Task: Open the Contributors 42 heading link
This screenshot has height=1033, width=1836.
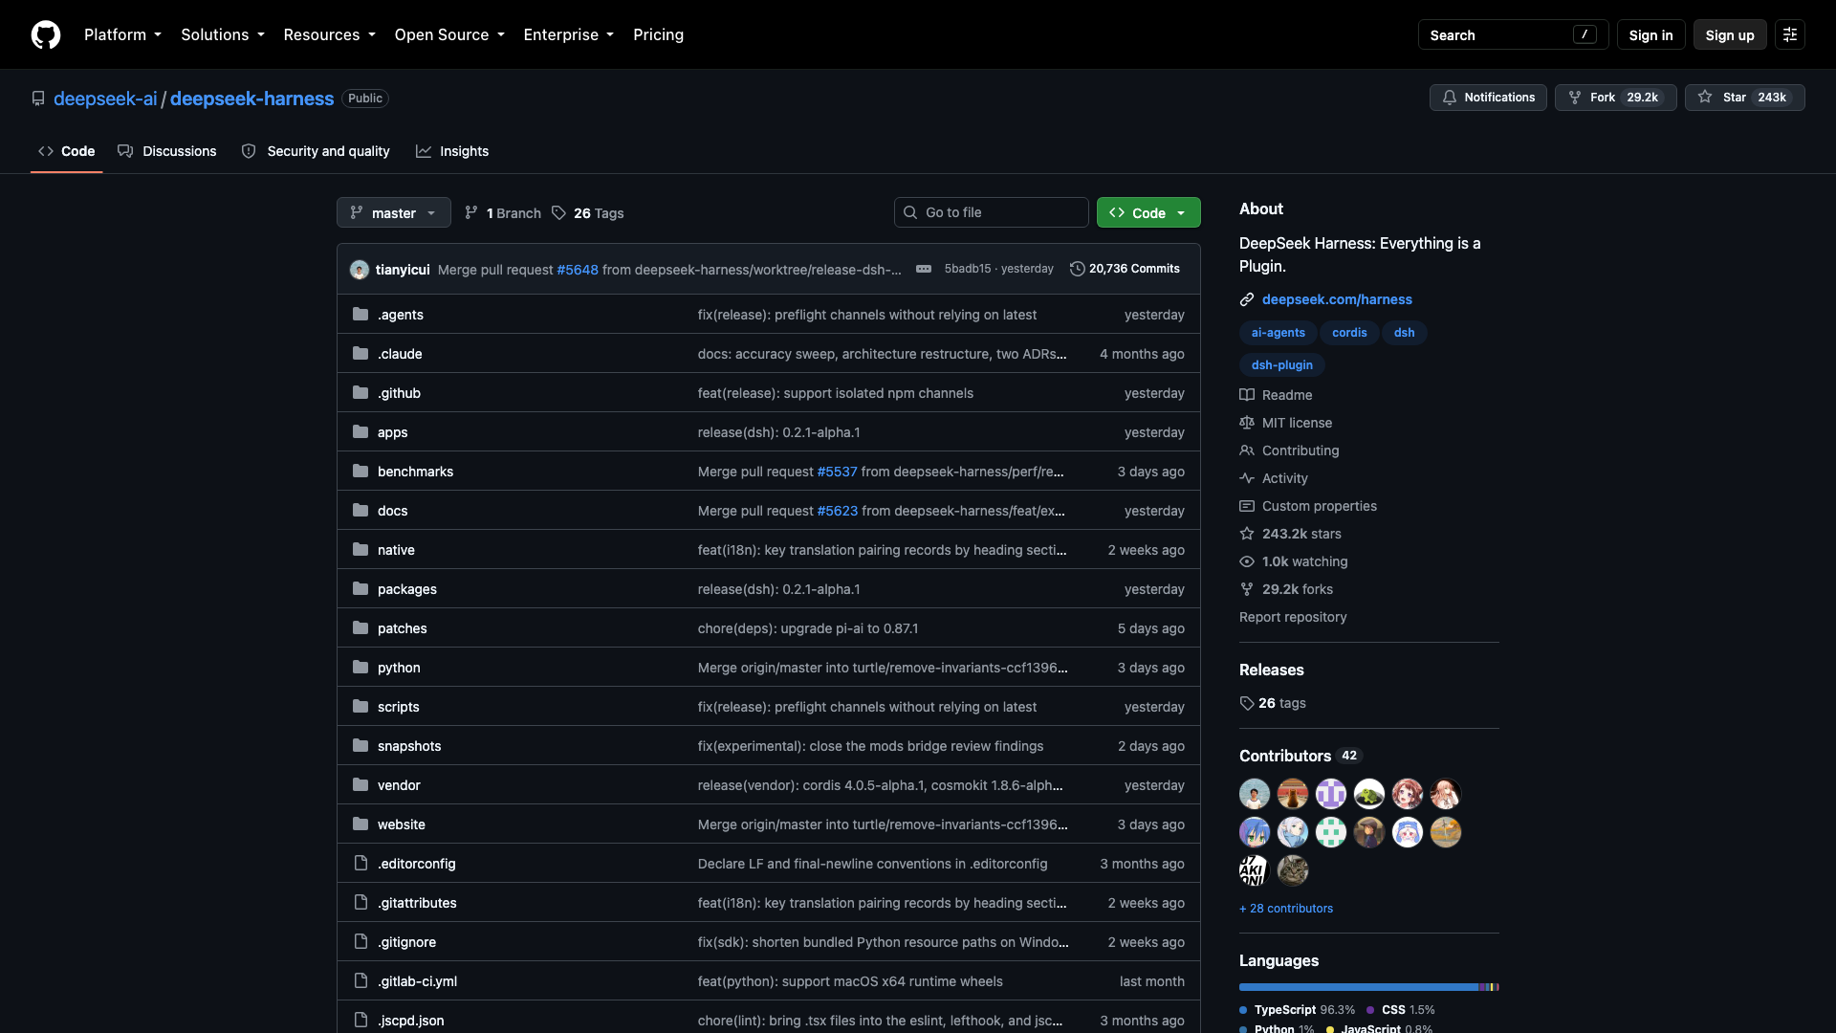Action: coord(1300,756)
